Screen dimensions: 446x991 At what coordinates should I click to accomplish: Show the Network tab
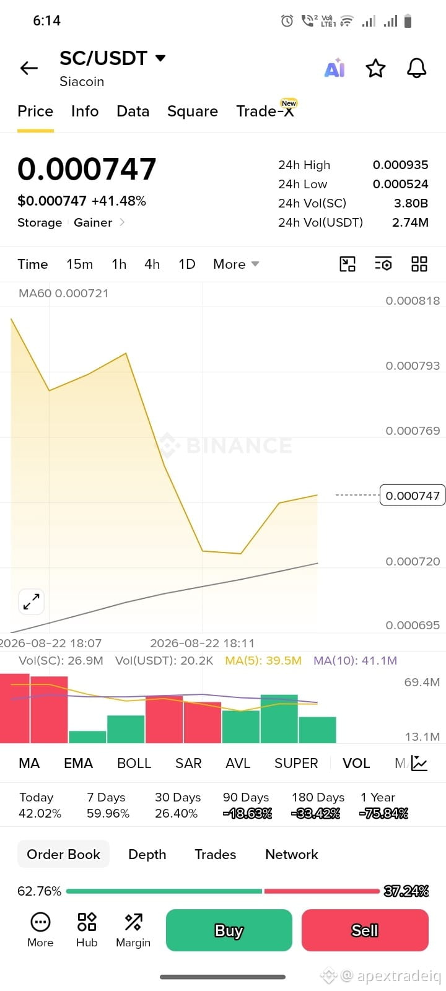click(x=292, y=854)
